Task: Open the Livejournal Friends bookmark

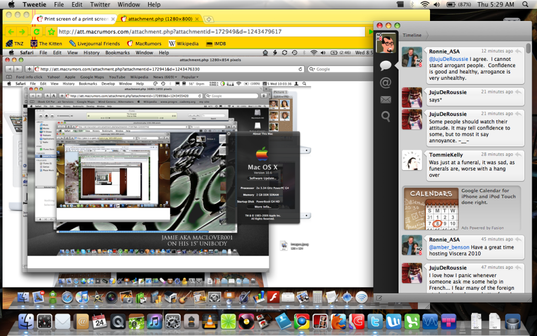Action: click(x=94, y=44)
